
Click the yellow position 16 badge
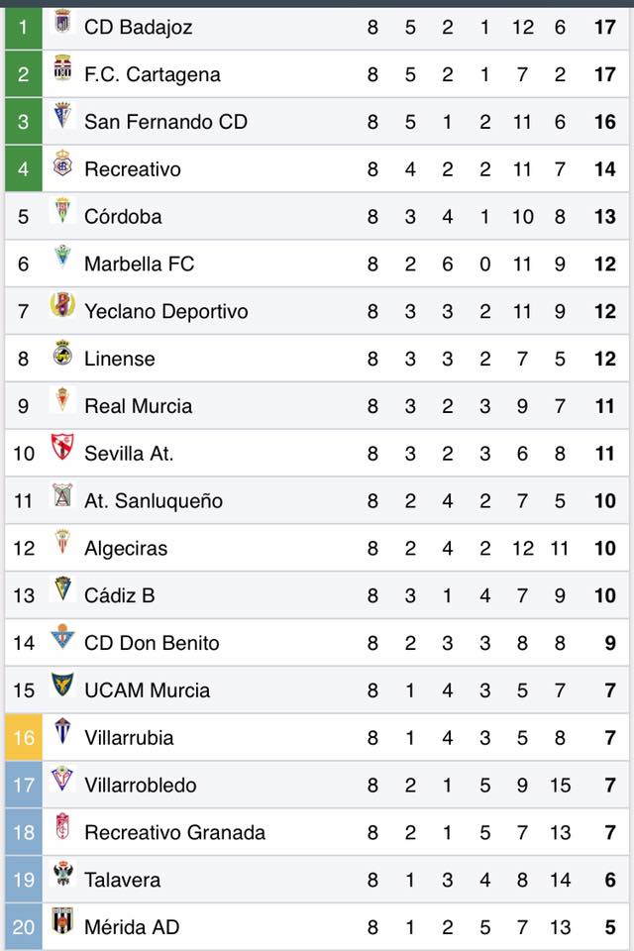pos(24,738)
